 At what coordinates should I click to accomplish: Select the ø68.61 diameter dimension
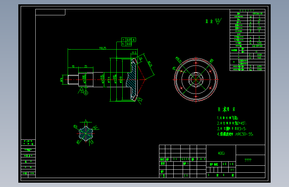121,80
